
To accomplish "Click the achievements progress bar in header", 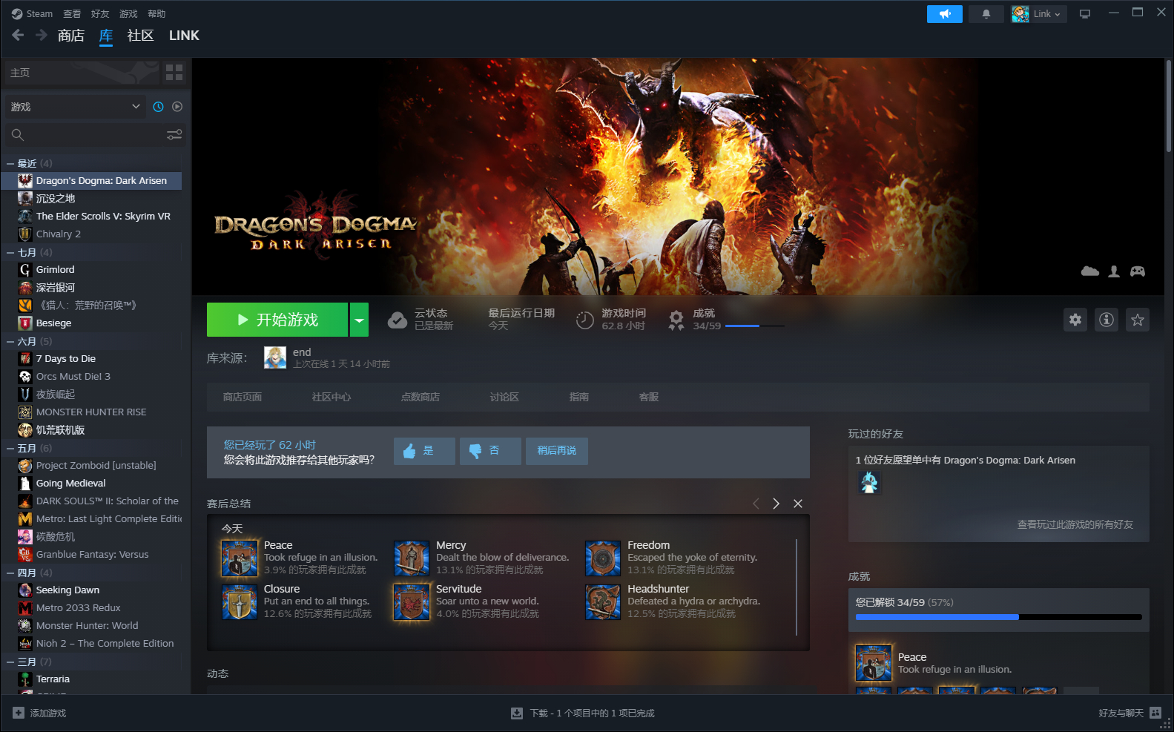I will (755, 326).
